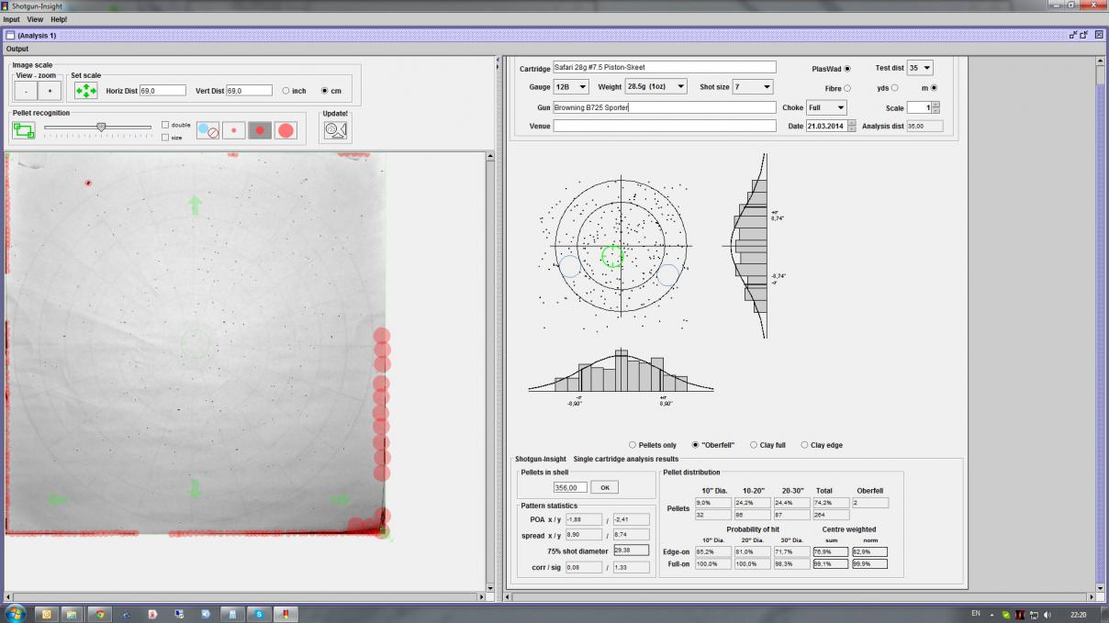The width and height of the screenshot is (1109, 623).
Task: Select the Clay full display option
Action: [x=754, y=445]
